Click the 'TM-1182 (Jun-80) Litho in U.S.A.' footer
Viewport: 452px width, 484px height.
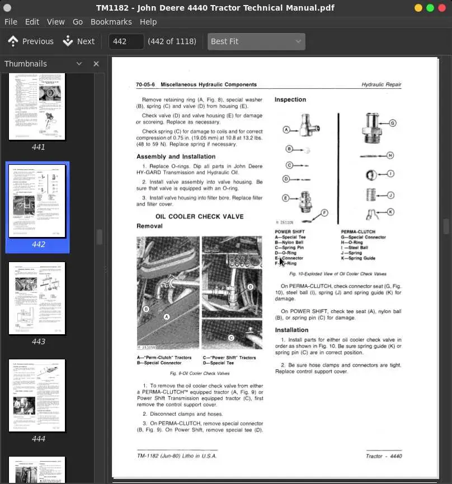pos(177,456)
